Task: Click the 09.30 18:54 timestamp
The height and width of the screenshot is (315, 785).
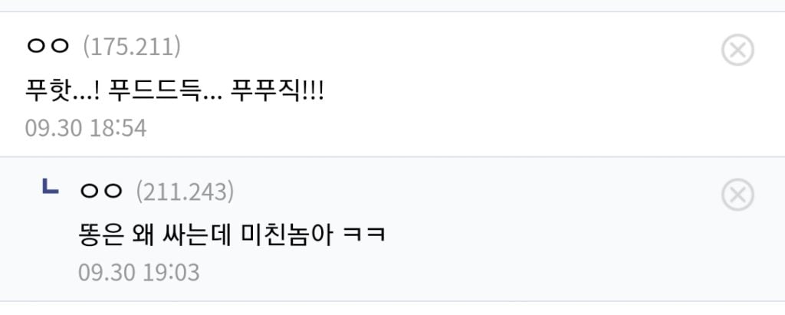Action: tap(86, 128)
